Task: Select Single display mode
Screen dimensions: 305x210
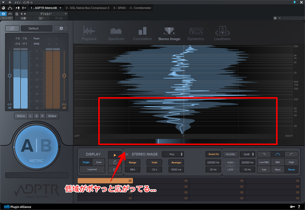Action: click(x=86, y=162)
